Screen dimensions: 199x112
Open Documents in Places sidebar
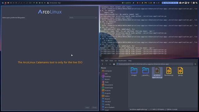coord(107,85)
